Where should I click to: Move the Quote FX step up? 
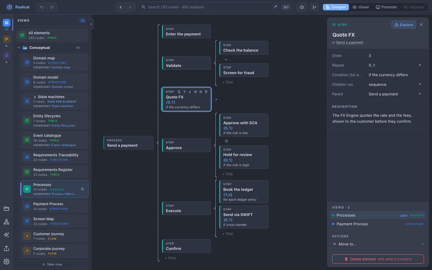[x=184, y=92]
